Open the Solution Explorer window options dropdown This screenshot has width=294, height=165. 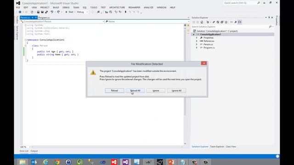(266, 17)
